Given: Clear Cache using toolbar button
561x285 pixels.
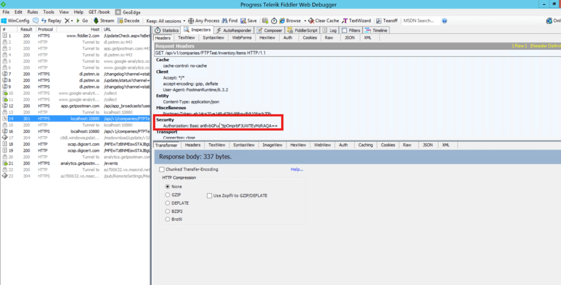Looking at the screenshot, I should pos(324,21).
